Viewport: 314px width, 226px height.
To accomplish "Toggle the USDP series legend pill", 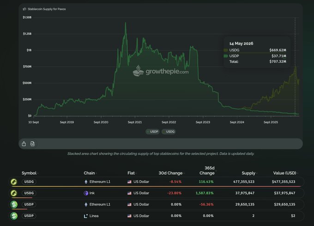I will (152, 132).
